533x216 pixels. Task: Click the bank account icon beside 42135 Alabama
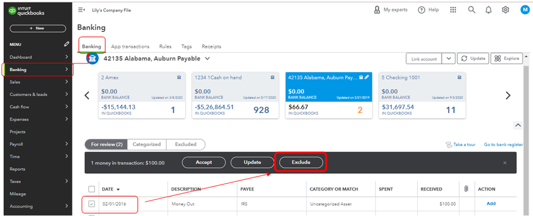[x=93, y=59]
